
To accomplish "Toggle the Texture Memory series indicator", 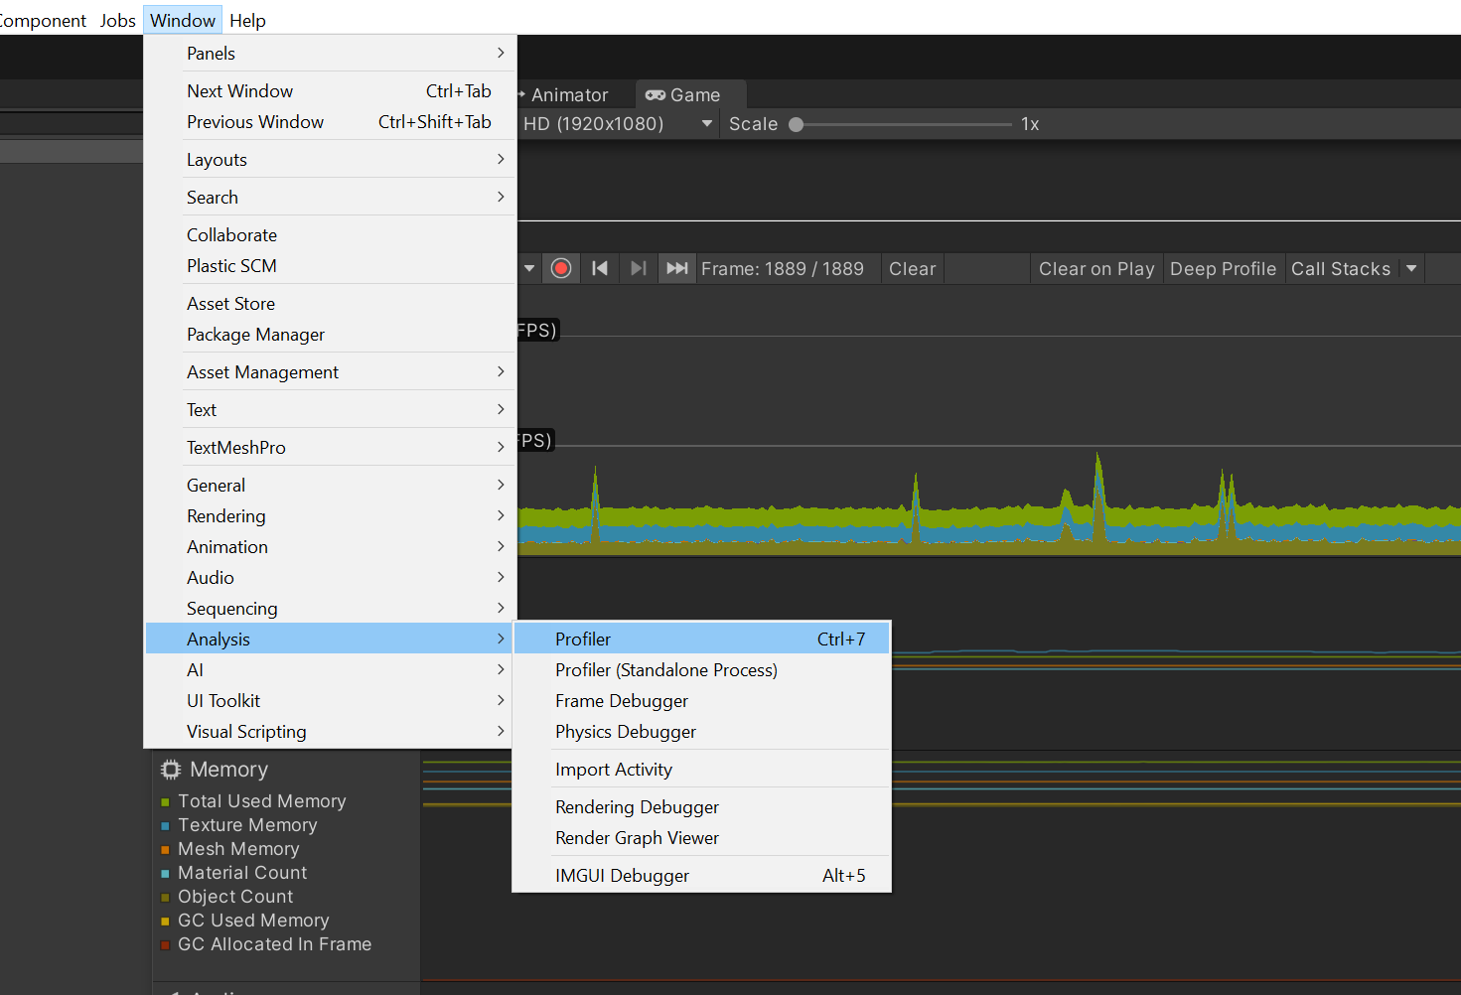I will coord(165,826).
